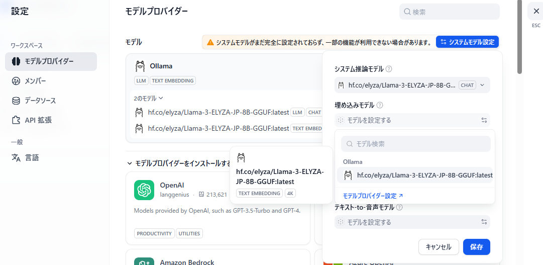Open the 言語 sidebar item
The image size is (543, 265).
coord(51,158)
